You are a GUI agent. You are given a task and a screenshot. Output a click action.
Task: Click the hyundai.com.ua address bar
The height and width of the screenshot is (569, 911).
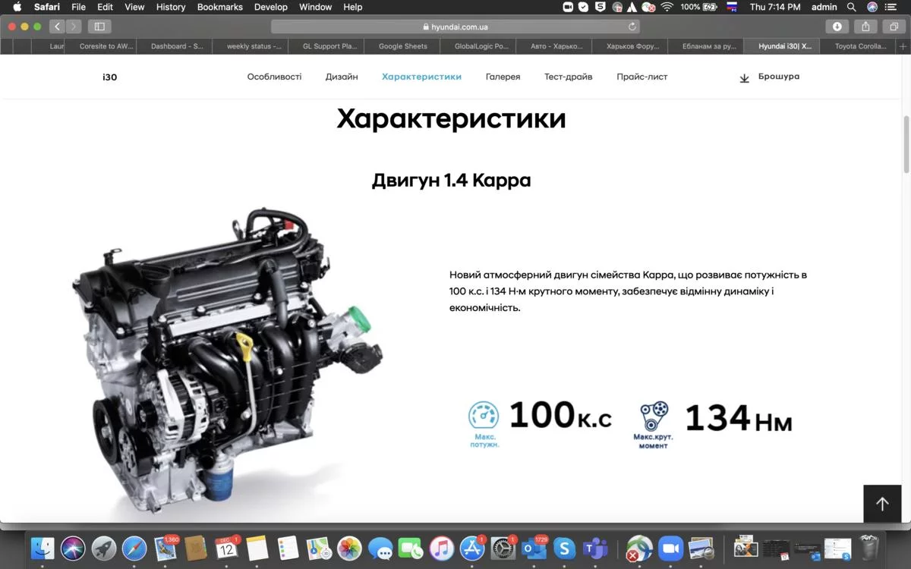455,27
